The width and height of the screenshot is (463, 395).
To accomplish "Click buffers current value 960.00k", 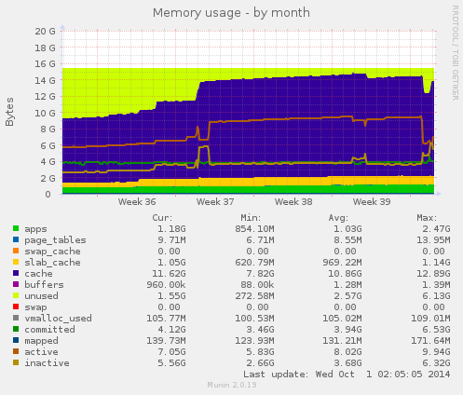I will click(x=166, y=285).
